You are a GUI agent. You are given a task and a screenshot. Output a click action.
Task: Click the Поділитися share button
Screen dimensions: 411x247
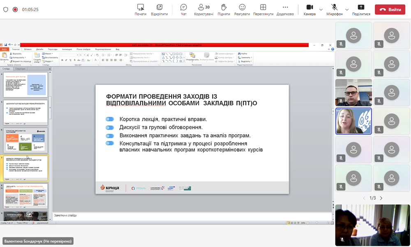[x=361, y=8]
